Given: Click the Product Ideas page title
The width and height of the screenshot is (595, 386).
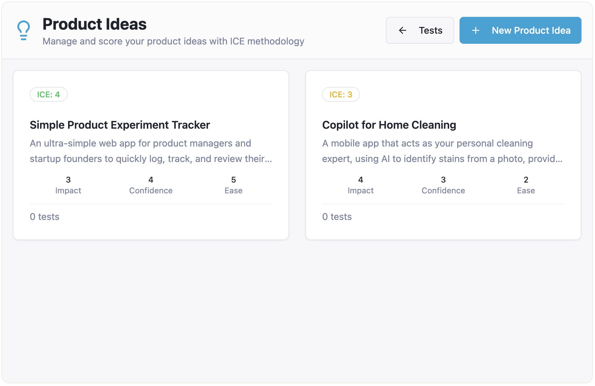Looking at the screenshot, I should (95, 24).
